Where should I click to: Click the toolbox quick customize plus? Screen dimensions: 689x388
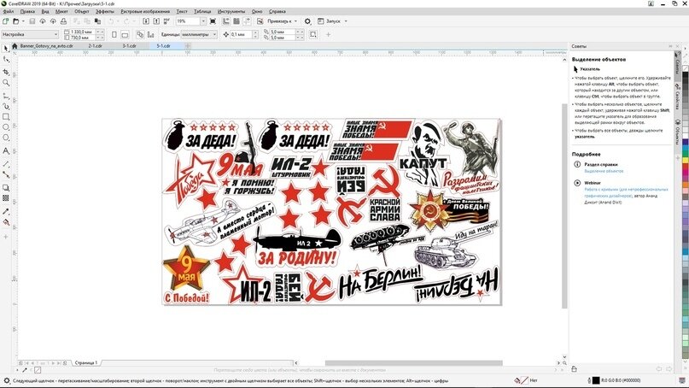point(6,237)
